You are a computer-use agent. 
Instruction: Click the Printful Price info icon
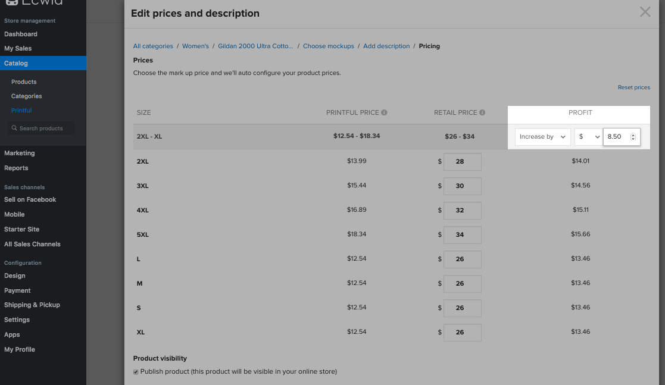click(x=384, y=112)
